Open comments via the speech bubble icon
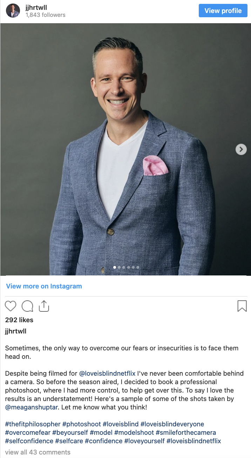This screenshot has height=458, width=251. tap(27, 306)
